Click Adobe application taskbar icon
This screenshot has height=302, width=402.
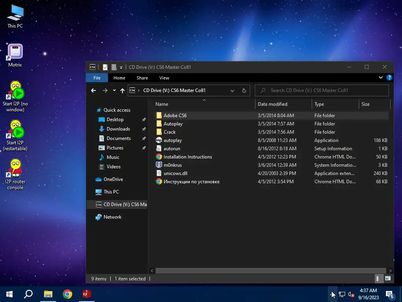87,294
